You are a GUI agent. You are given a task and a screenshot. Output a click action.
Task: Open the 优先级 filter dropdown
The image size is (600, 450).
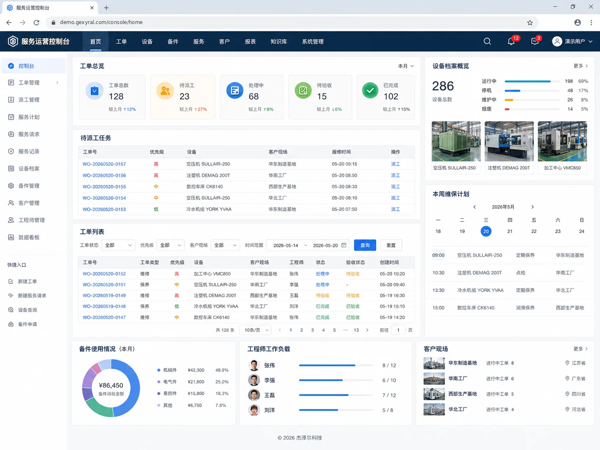coord(171,245)
